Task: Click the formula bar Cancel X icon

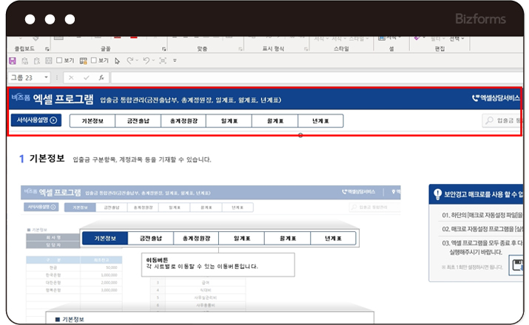Action: (x=71, y=78)
